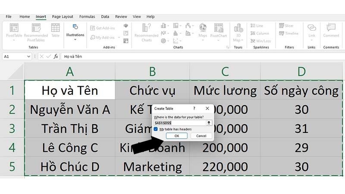Screen dimensions: 345x194
Task: Select cell Marketing
Action: click(x=152, y=166)
